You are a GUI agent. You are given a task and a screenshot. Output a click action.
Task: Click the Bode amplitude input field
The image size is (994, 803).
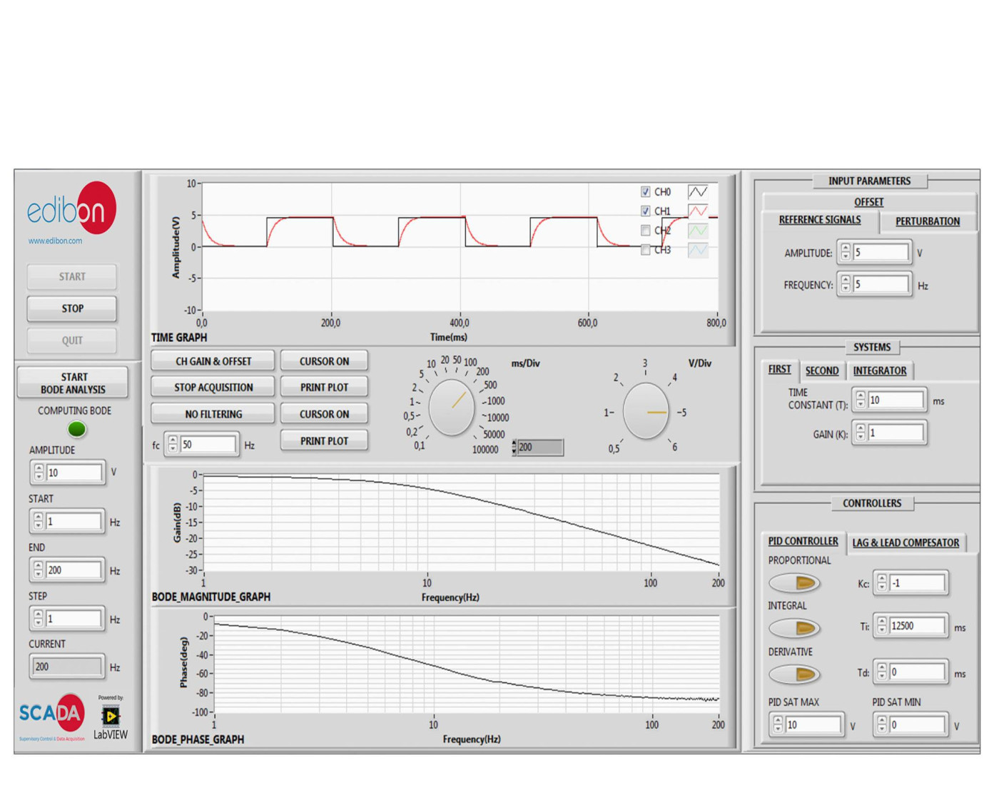tap(74, 473)
